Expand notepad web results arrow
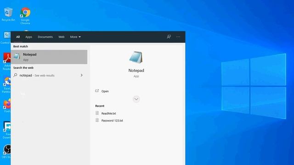The width and height of the screenshot is (294, 165). 82,75
